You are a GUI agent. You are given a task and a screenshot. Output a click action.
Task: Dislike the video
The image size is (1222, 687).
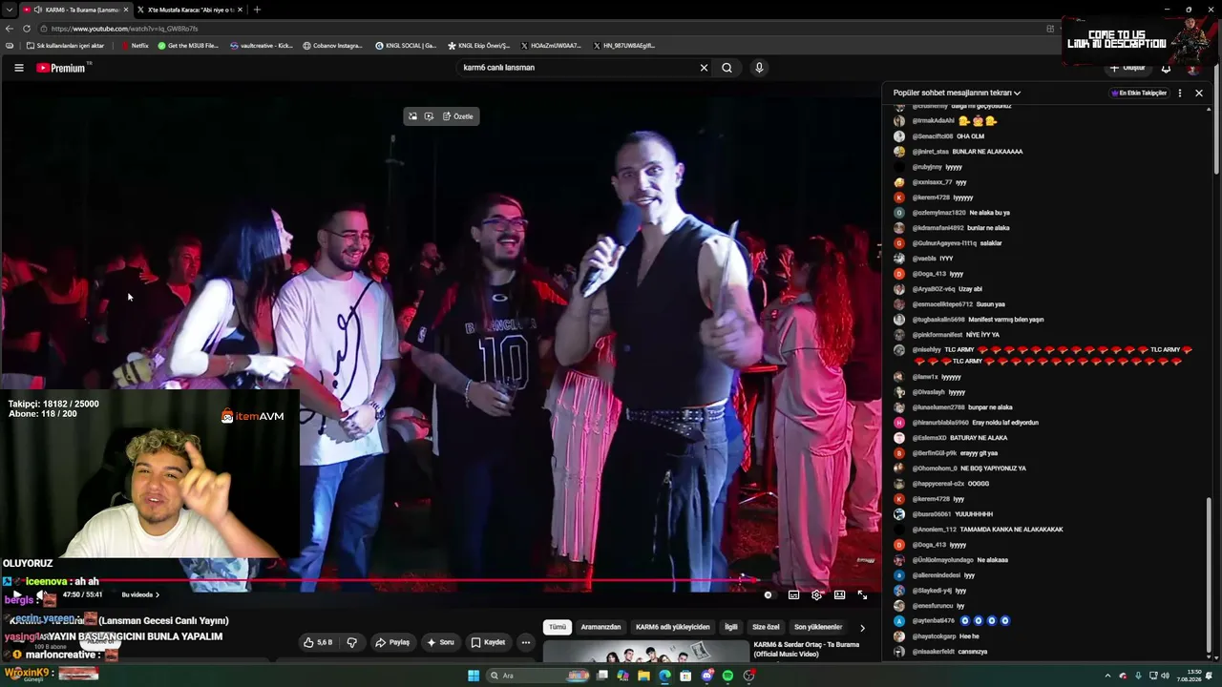pyautogui.click(x=351, y=642)
